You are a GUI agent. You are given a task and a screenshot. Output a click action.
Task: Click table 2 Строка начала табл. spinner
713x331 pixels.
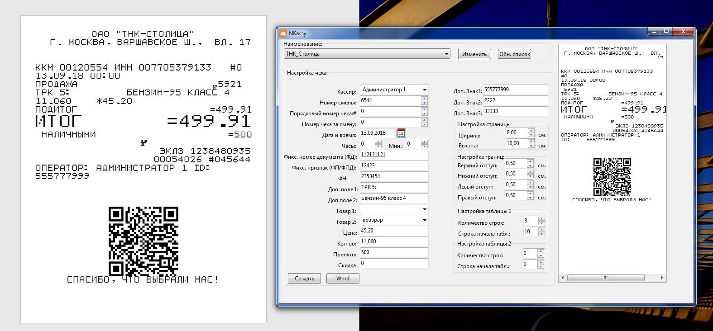coord(541,265)
